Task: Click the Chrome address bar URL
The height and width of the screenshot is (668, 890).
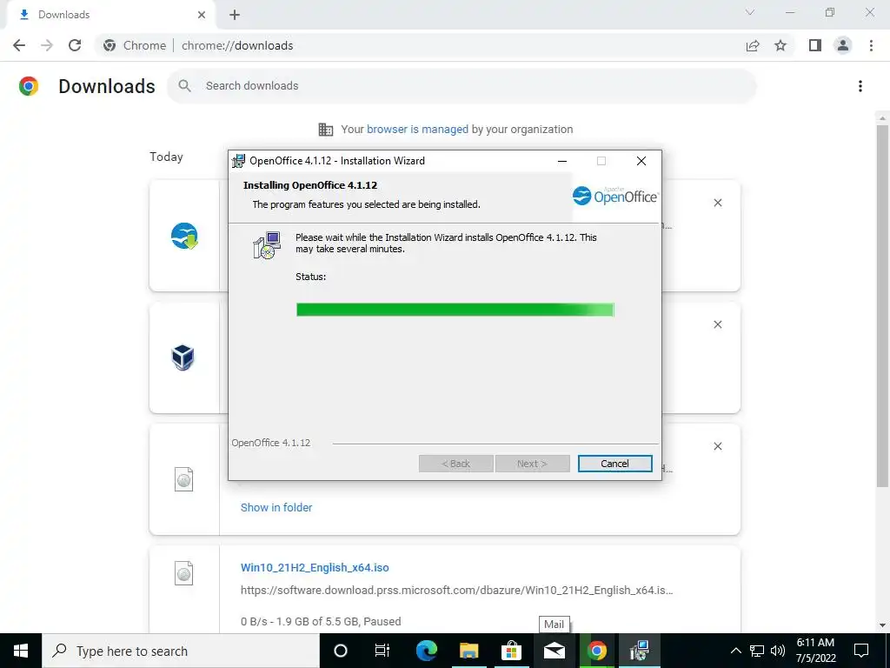Action: tap(236, 45)
